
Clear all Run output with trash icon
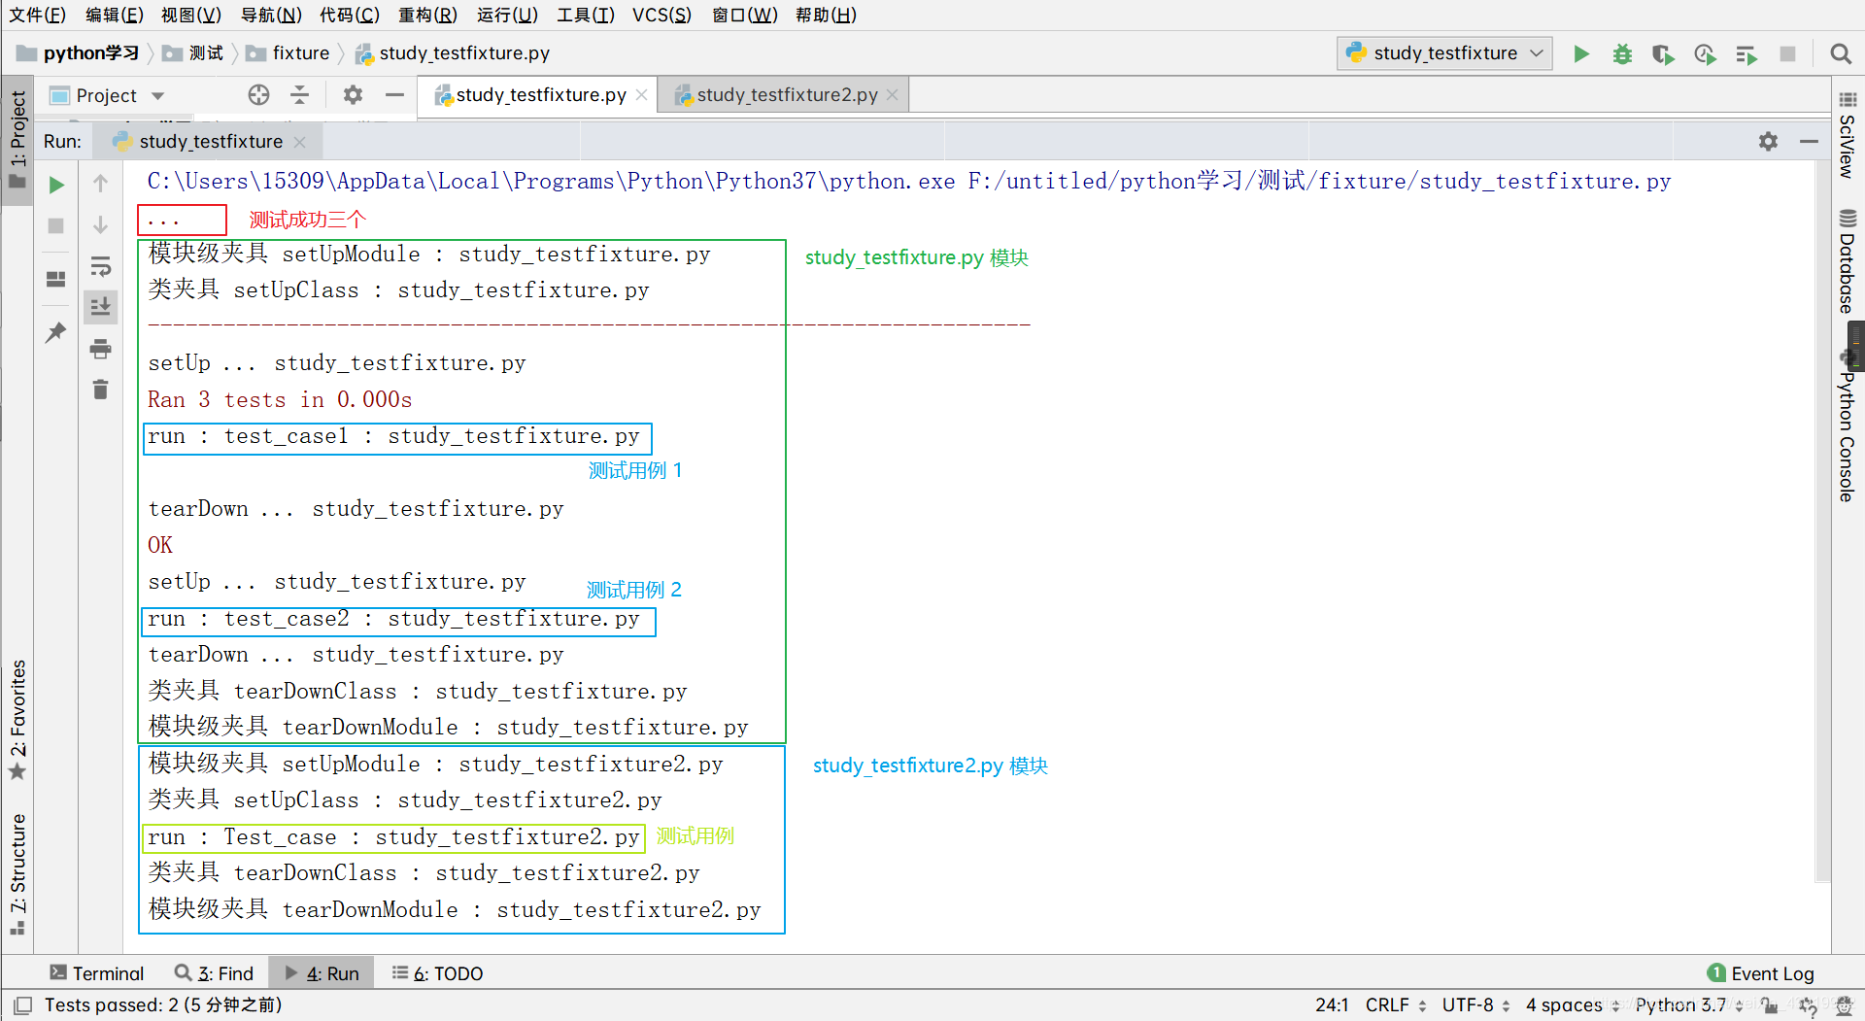[x=100, y=390]
